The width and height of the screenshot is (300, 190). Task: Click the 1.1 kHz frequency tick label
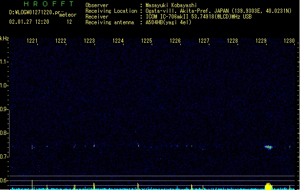coord(4,62)
